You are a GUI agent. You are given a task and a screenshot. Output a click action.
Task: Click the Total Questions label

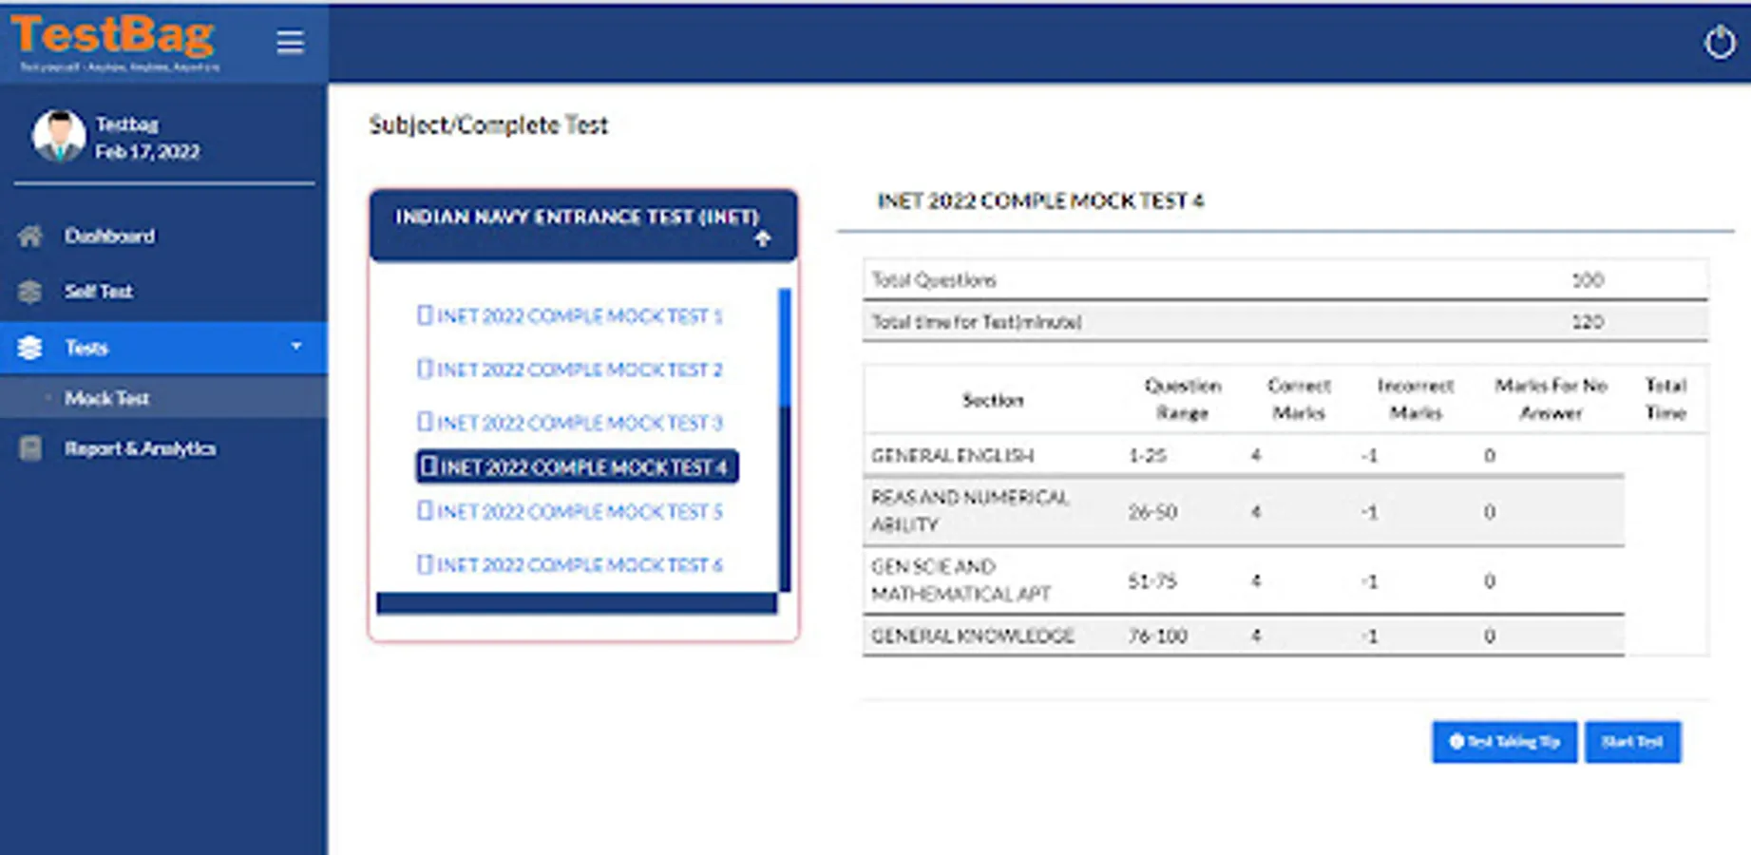point(934,280)
